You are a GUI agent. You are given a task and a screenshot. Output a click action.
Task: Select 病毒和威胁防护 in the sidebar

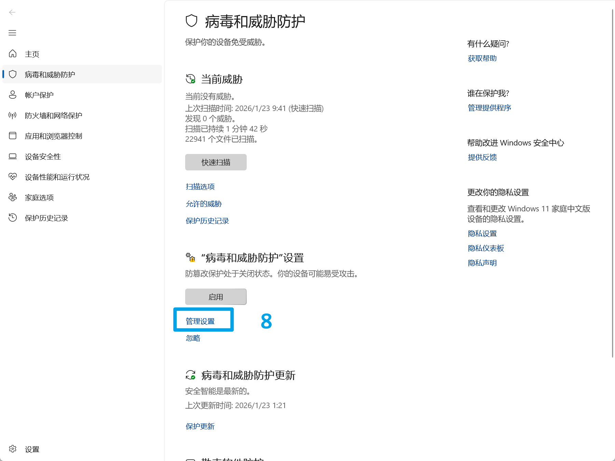82,74
